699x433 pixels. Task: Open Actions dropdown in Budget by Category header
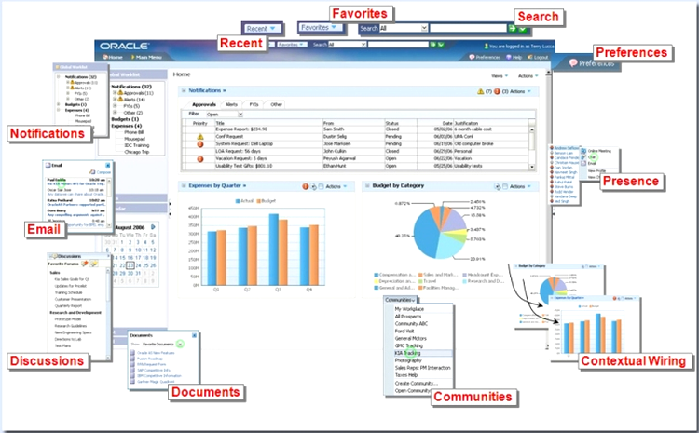click(x=521, y=186)
